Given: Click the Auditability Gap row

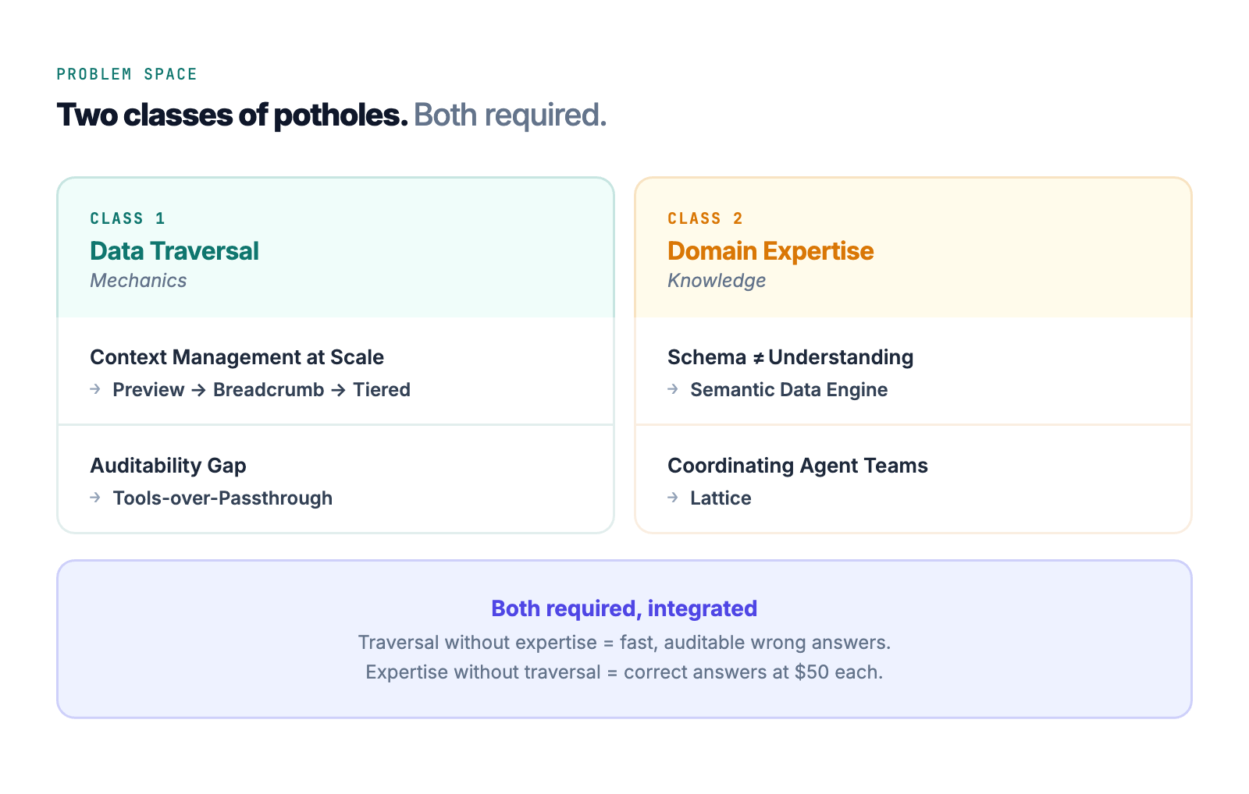Looking at the screenshot, I should [336, 479].
